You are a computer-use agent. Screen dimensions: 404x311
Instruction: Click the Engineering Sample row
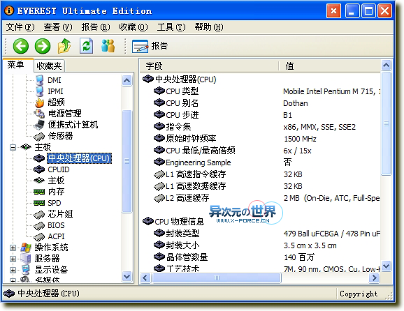[260, 162]
